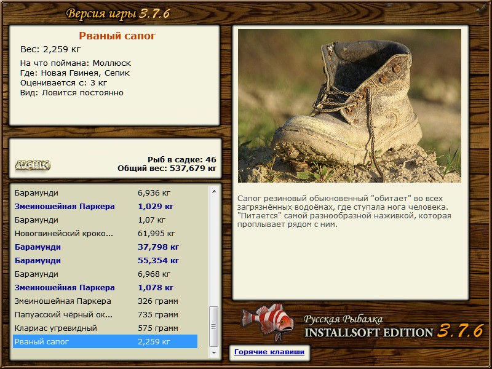Screen dimensions: 492x369
Task: Select the Папуасский чёрный ок... 735 грамм row
Action: pyautogui.click(x=105, y=314)
